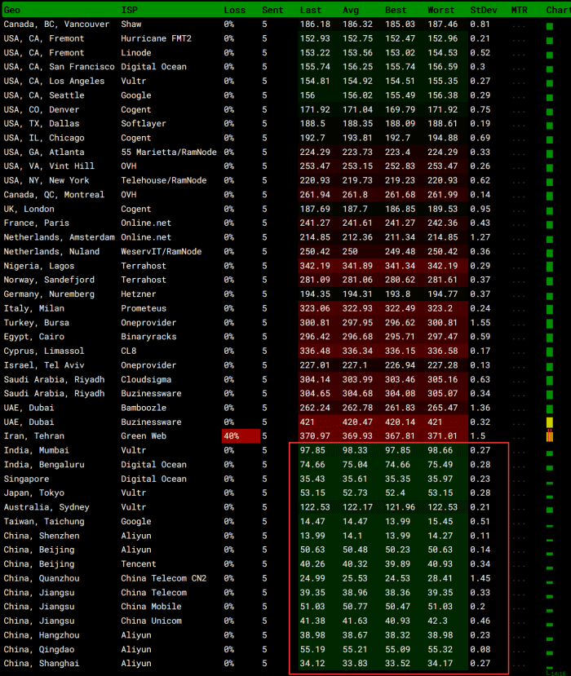This screenshot has height=676, width=571.
Task: Select Norway, Sandefjord geo
Action: [49, 280]
